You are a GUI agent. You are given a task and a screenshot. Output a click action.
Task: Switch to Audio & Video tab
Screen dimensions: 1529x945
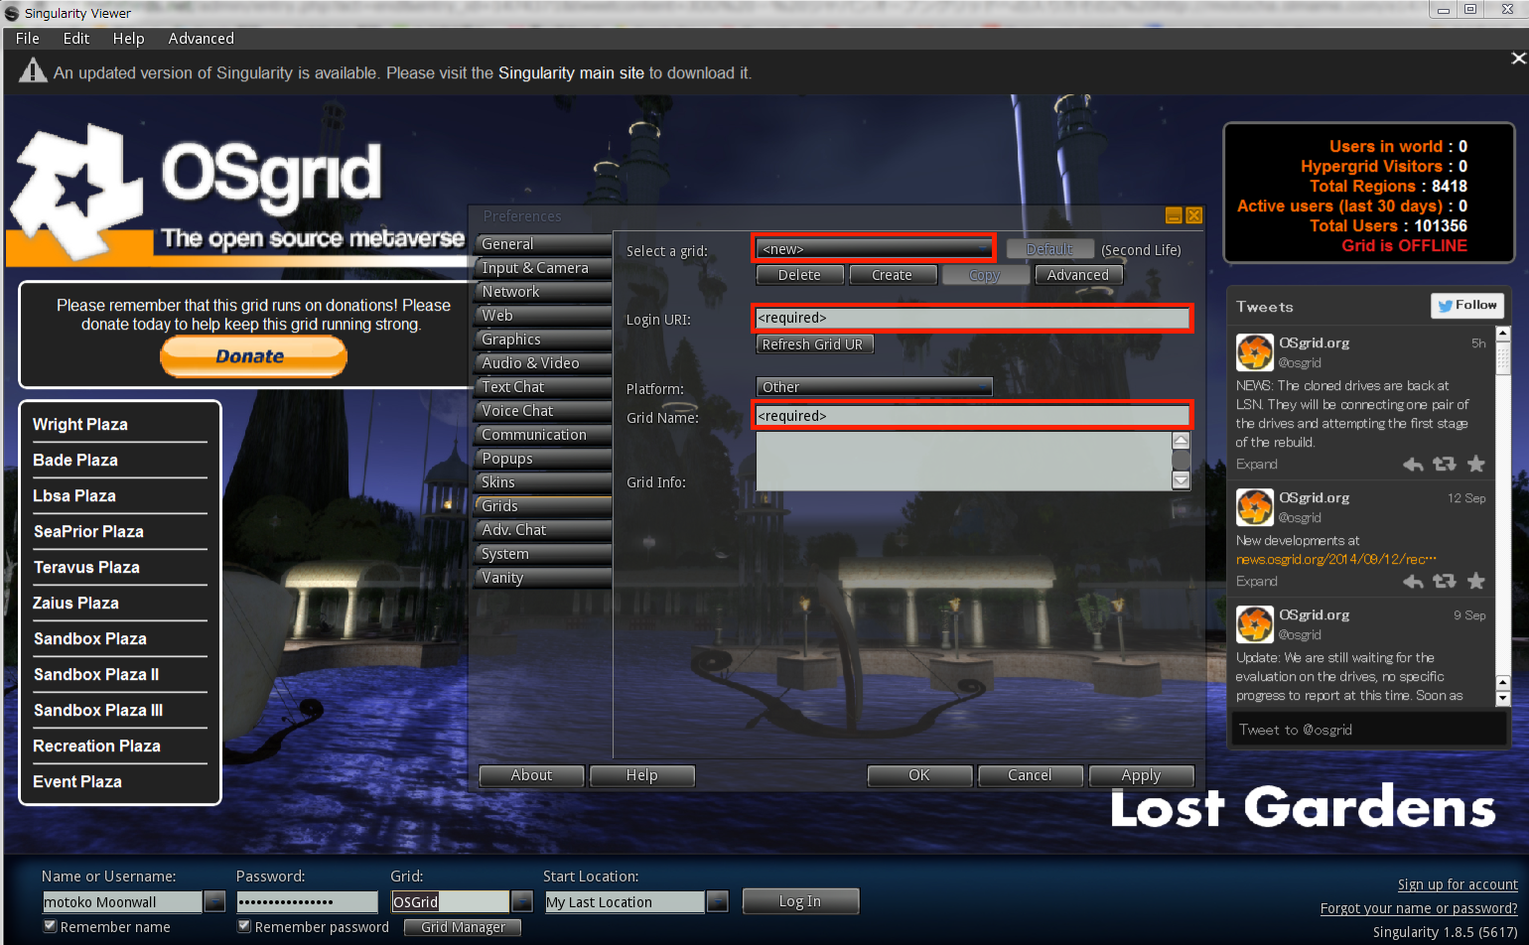(x=543, y=363)
